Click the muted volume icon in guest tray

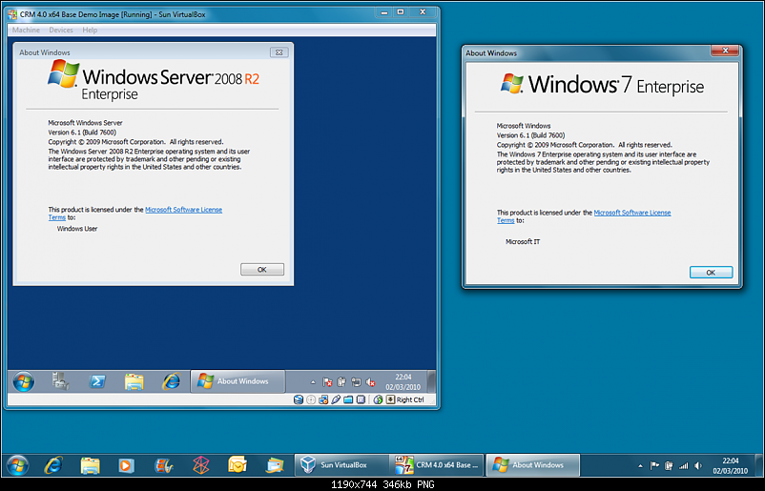[370, 382]
